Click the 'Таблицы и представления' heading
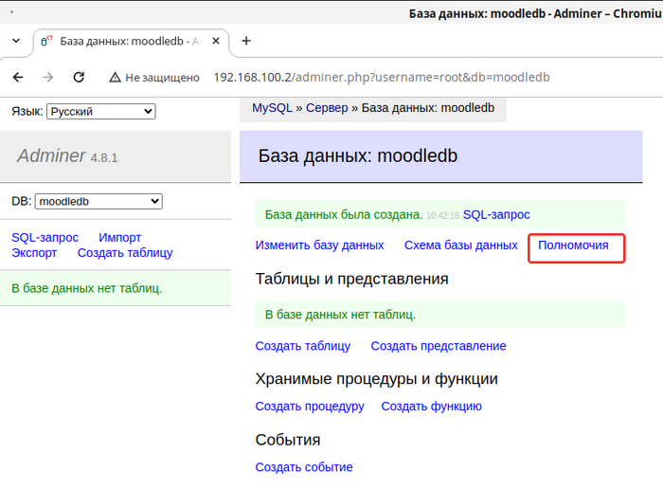This screenshot has width=663, height=490. coord(351,279)
